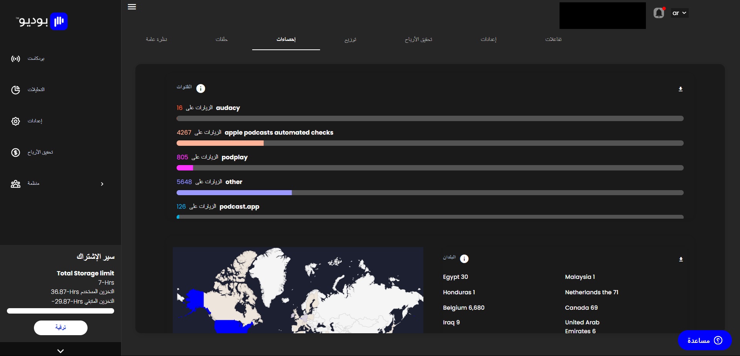Image resolution: width=740 pixels, height=356 pixels.
Task: Open the hamburger menu icon
Action: pyautogui.click(x=132, y=7)
